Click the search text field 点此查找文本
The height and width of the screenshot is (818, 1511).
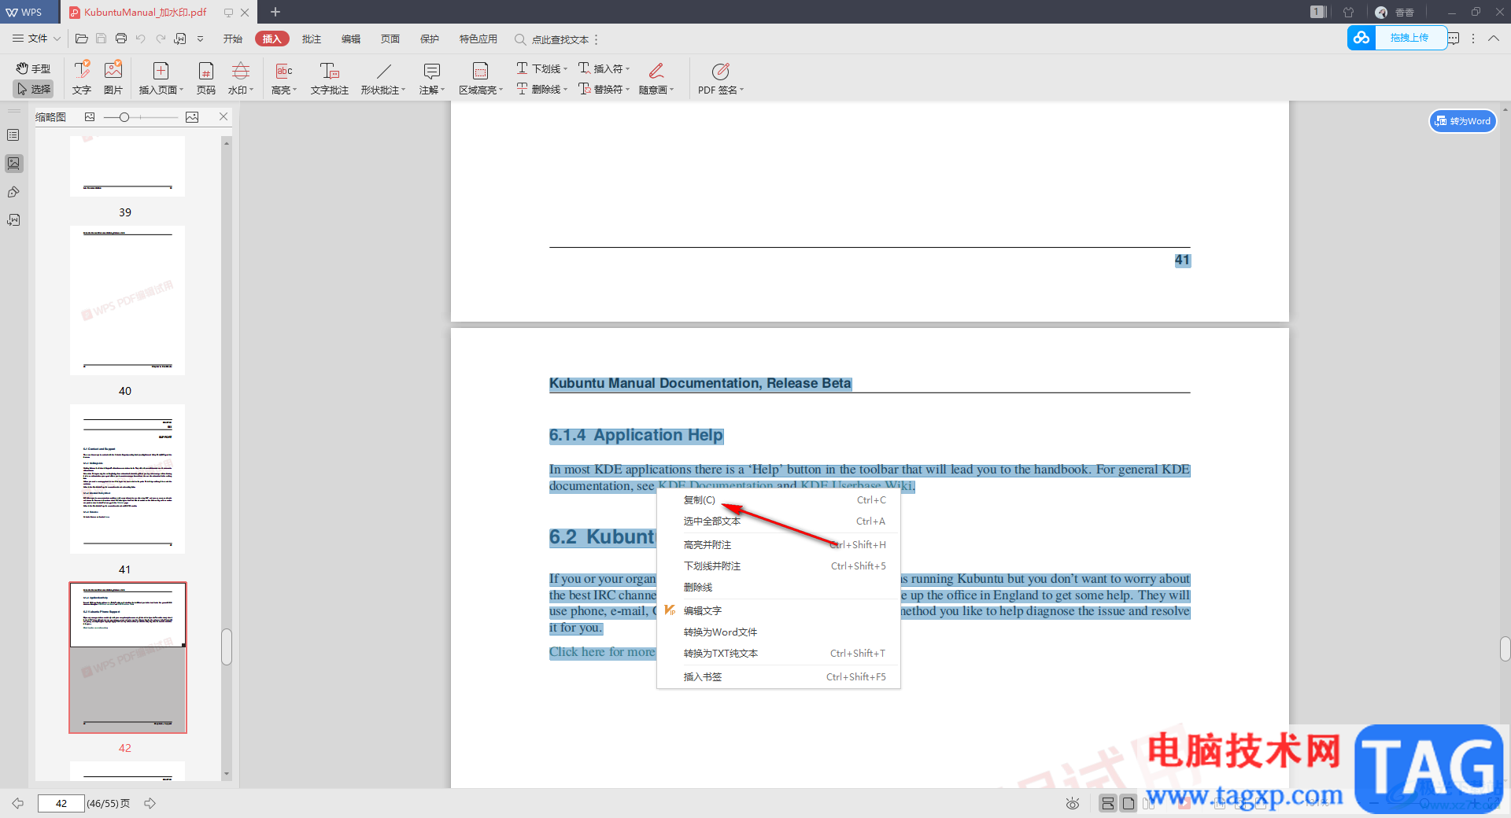tap(560, 39)
